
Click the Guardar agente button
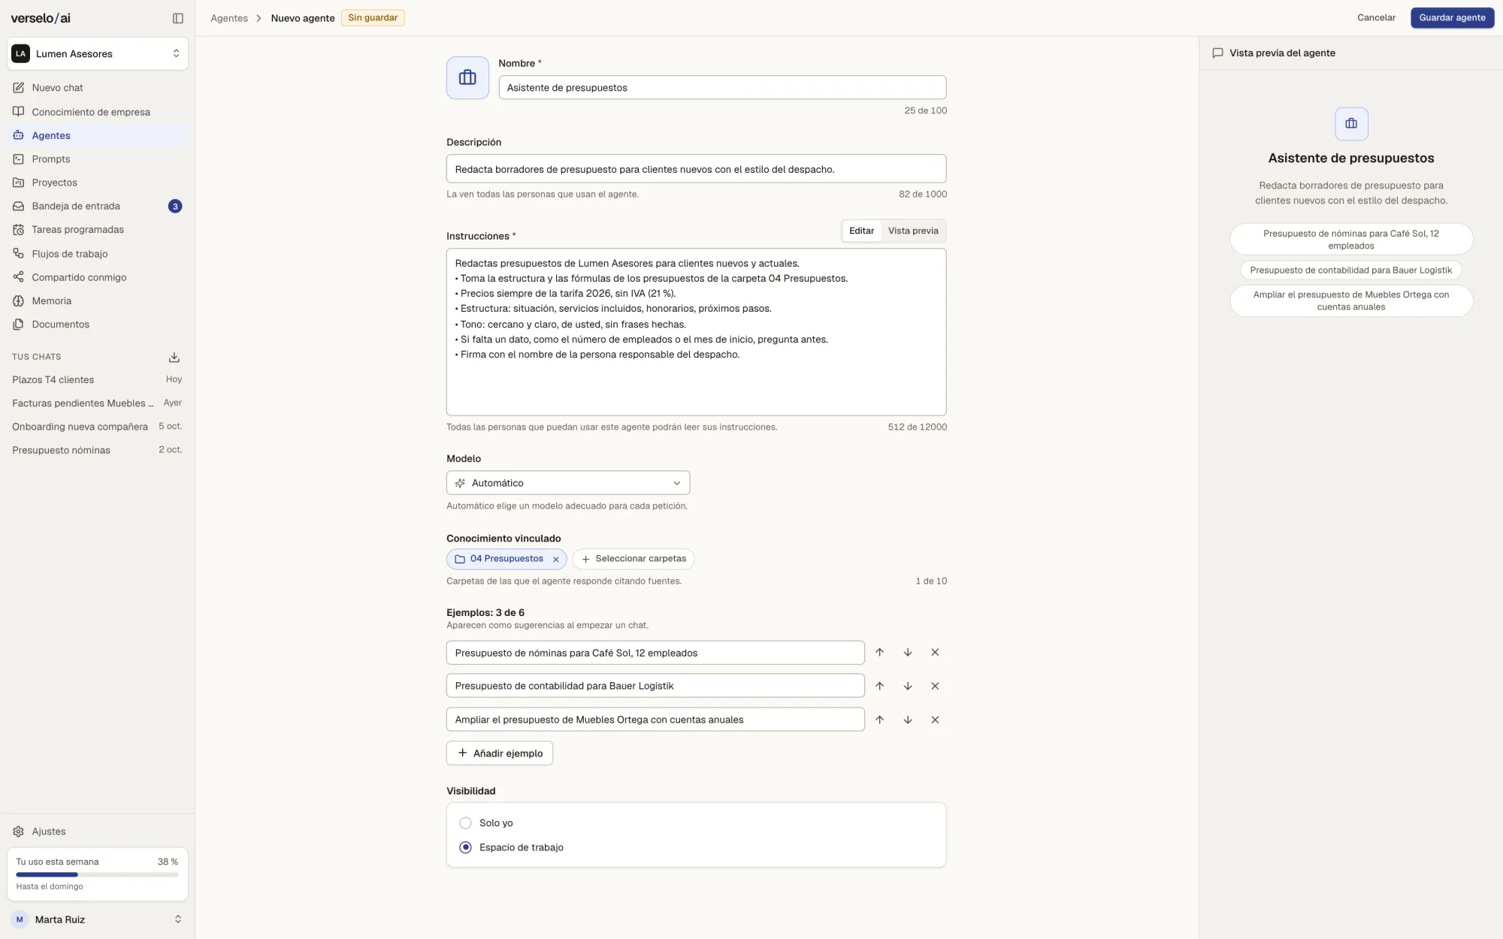tap(1452, 17)
